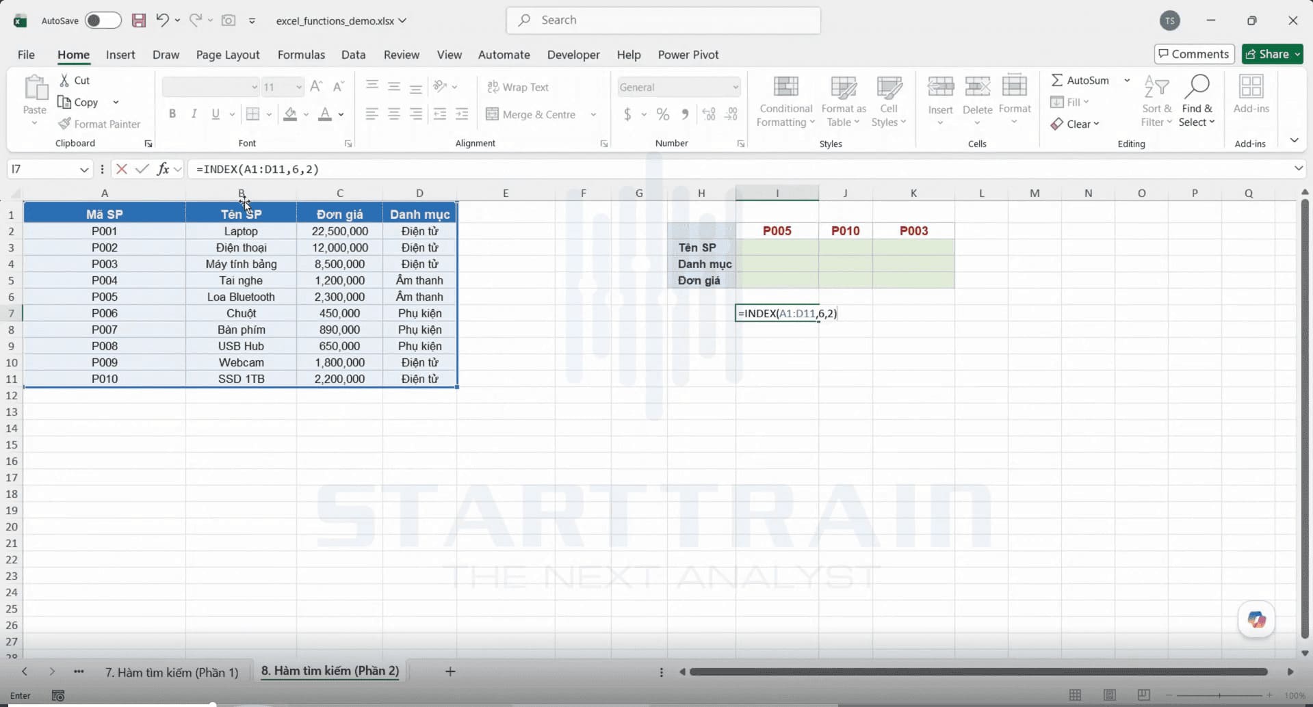This screenshot has width=1313, height=707.
Task: Click the Search box in title bar
Action: (x=663, y=21)
